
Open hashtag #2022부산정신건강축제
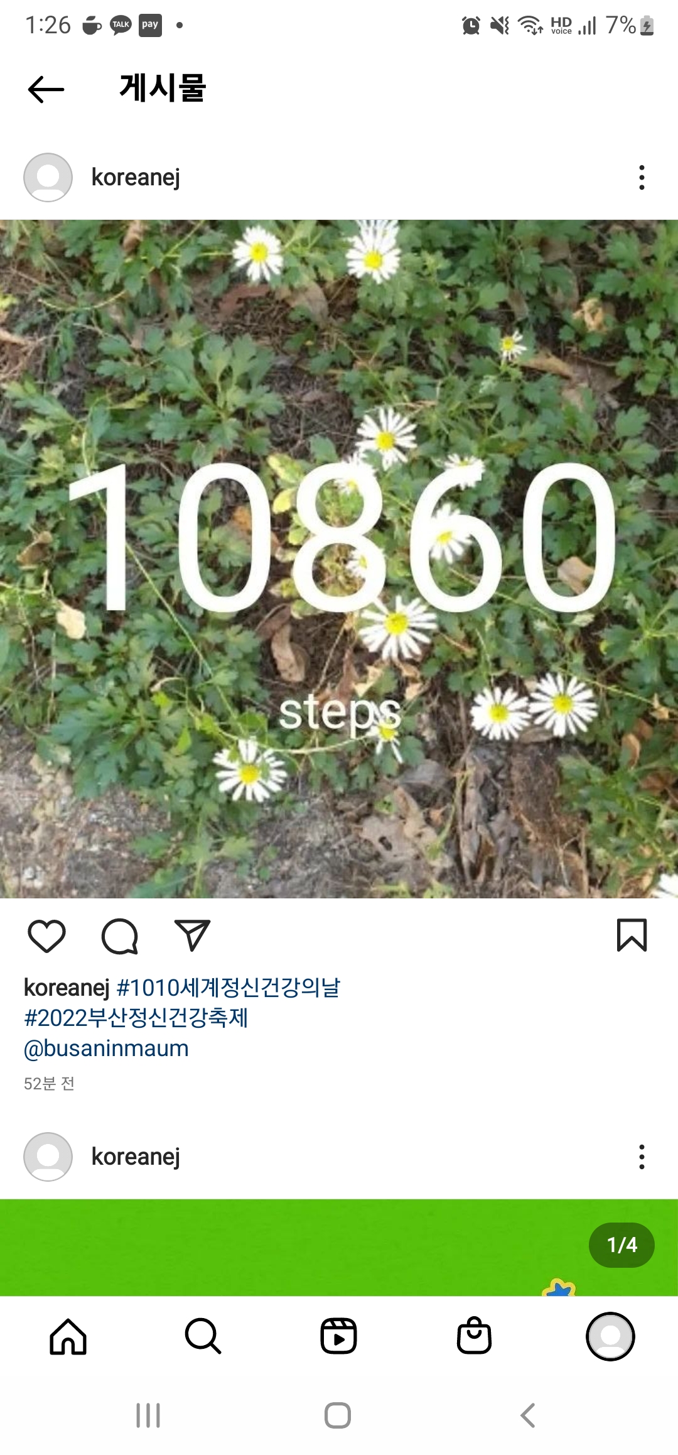136,1018
